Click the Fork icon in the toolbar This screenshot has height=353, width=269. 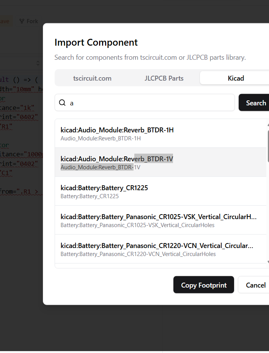point(22,21)
